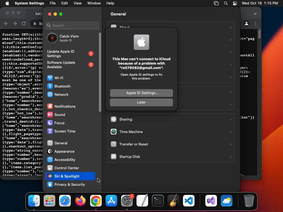This screenshot has height=212, width=283.
Task: Expand Transfer or Reset chevron
Action: (x=230, y=144)
